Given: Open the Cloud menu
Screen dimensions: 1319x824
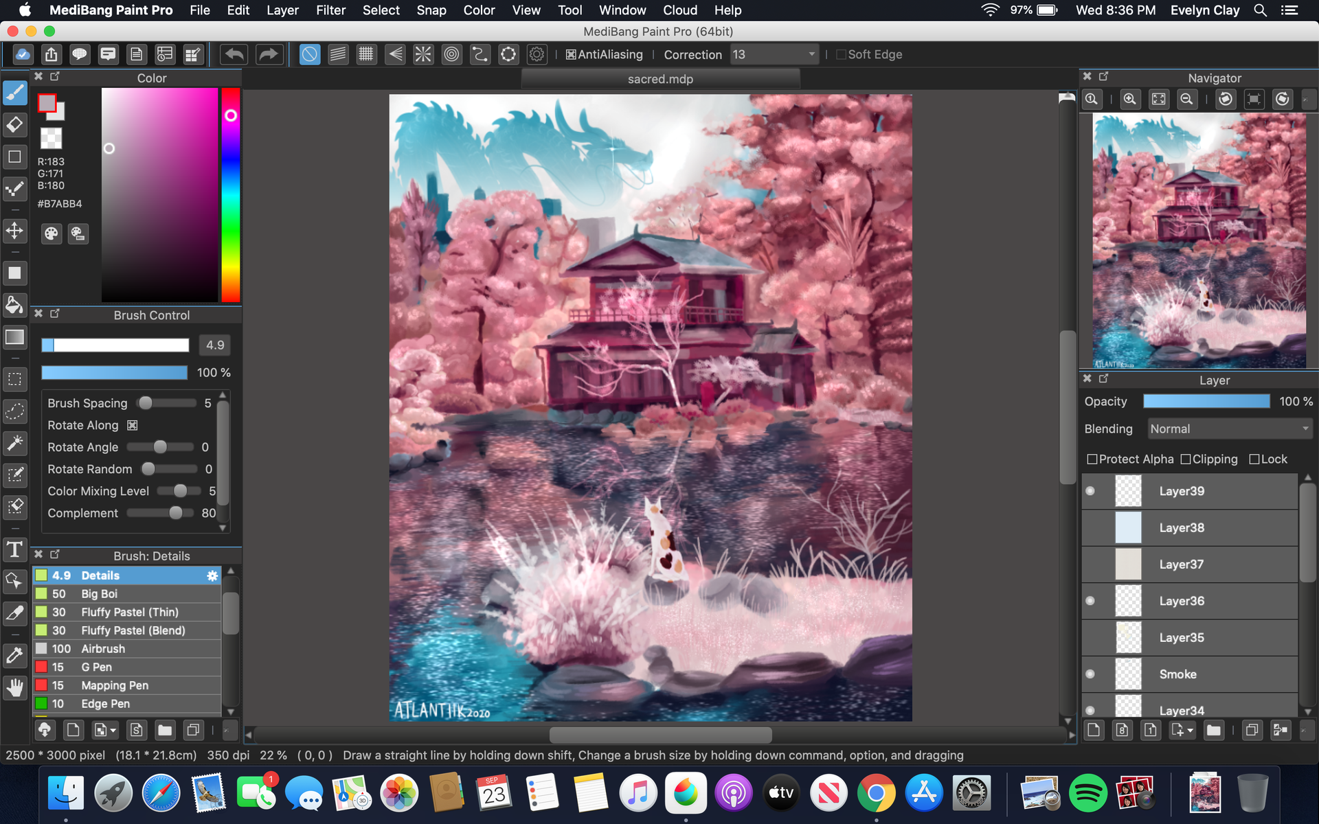Looking at the screenshot, I should [680, 10].
